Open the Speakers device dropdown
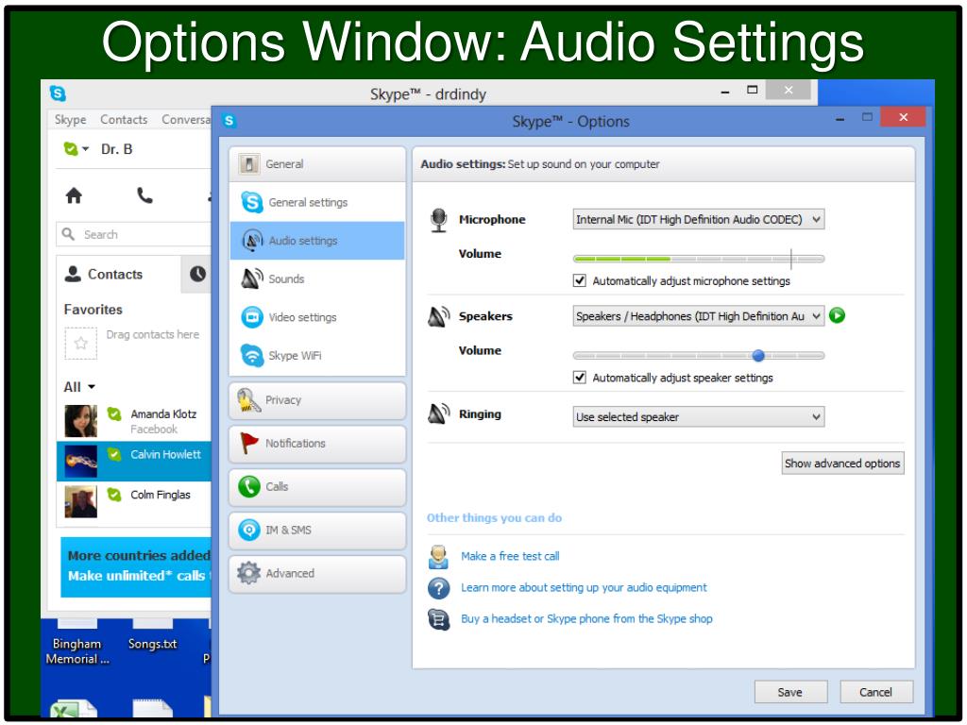Viewport: 967px width, 725px height. coord(698,316)
